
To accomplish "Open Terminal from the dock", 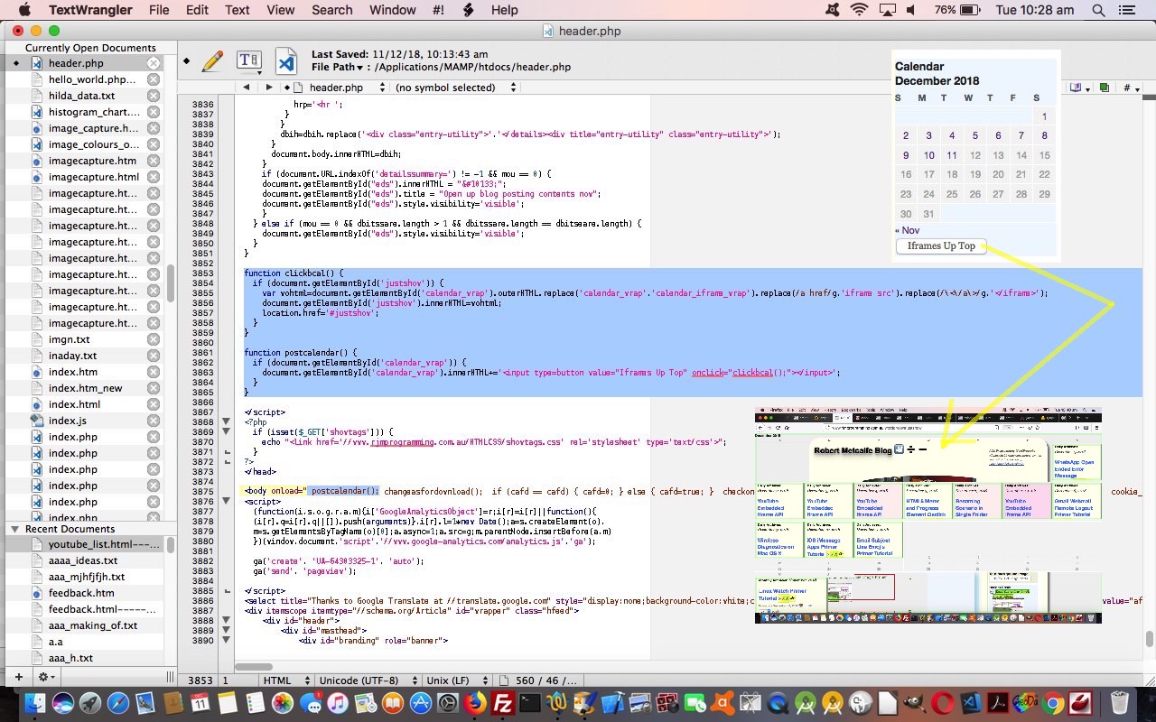I will click(x=530, y=702).
